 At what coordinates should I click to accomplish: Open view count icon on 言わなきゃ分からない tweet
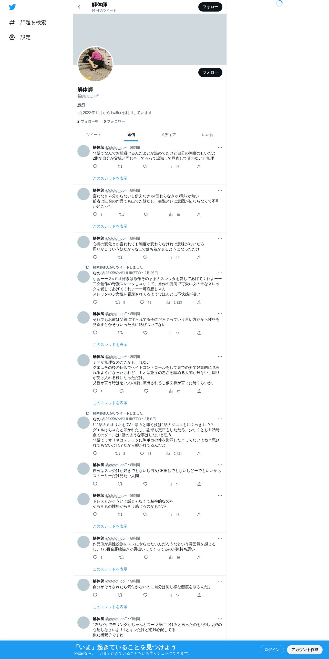[171, 215]
